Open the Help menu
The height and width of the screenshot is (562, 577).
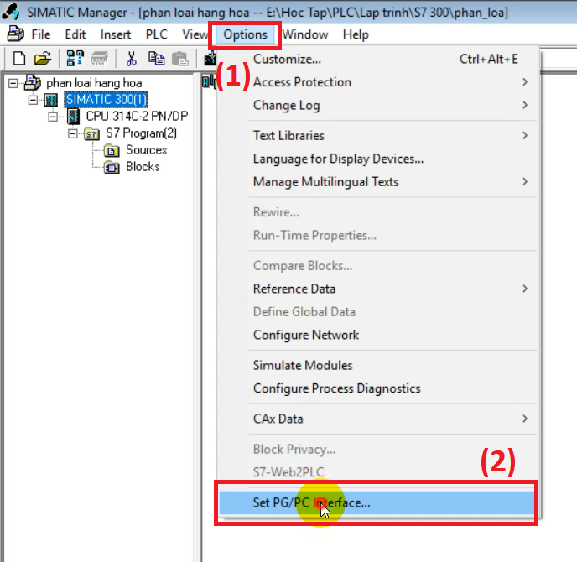point(356,34)
